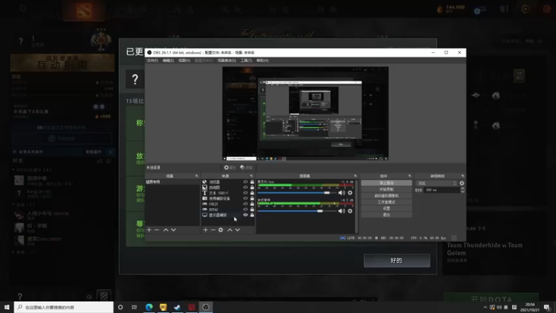Click the exit button in OBS controls
Screen dimensions: 556x313
386,215
